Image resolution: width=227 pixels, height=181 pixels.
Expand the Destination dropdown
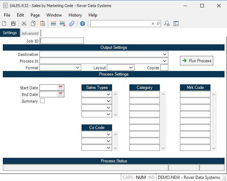(164, 54)
